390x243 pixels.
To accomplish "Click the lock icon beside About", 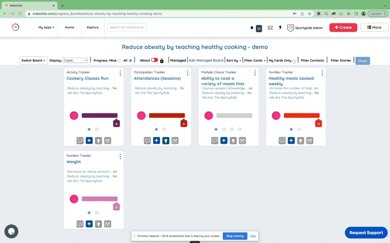I will (162, 61).
